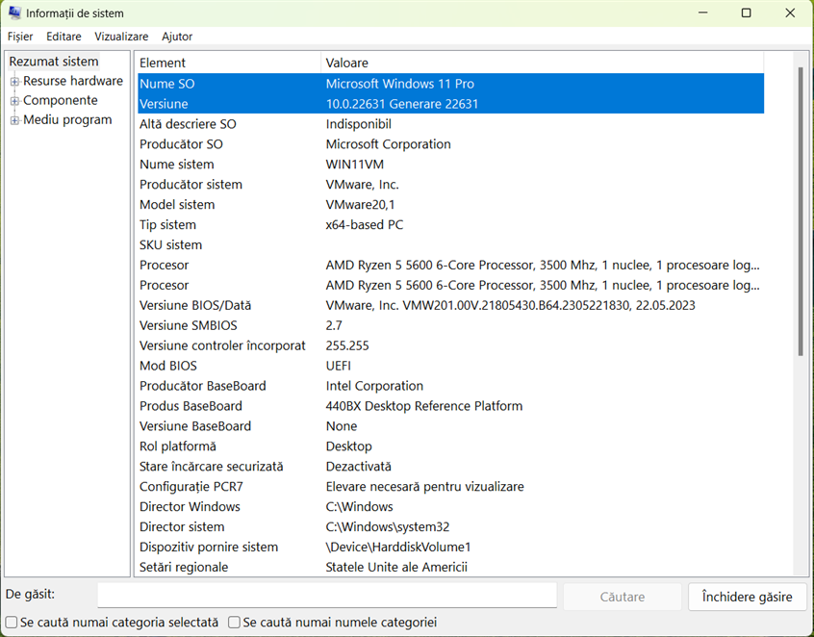Viewport: 814px width, 637px height.
Task: Maximize the Informații de sistem window
Action: click(746, 13)
